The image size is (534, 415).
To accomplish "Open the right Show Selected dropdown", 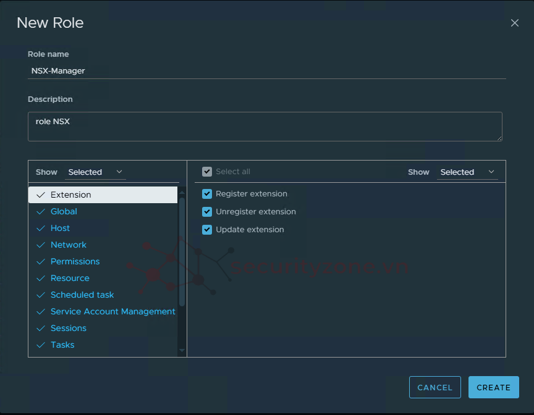I will pos(467,172).
